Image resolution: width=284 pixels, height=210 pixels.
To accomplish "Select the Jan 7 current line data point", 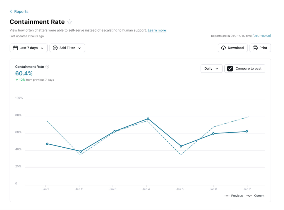I will tap(247, 131).
